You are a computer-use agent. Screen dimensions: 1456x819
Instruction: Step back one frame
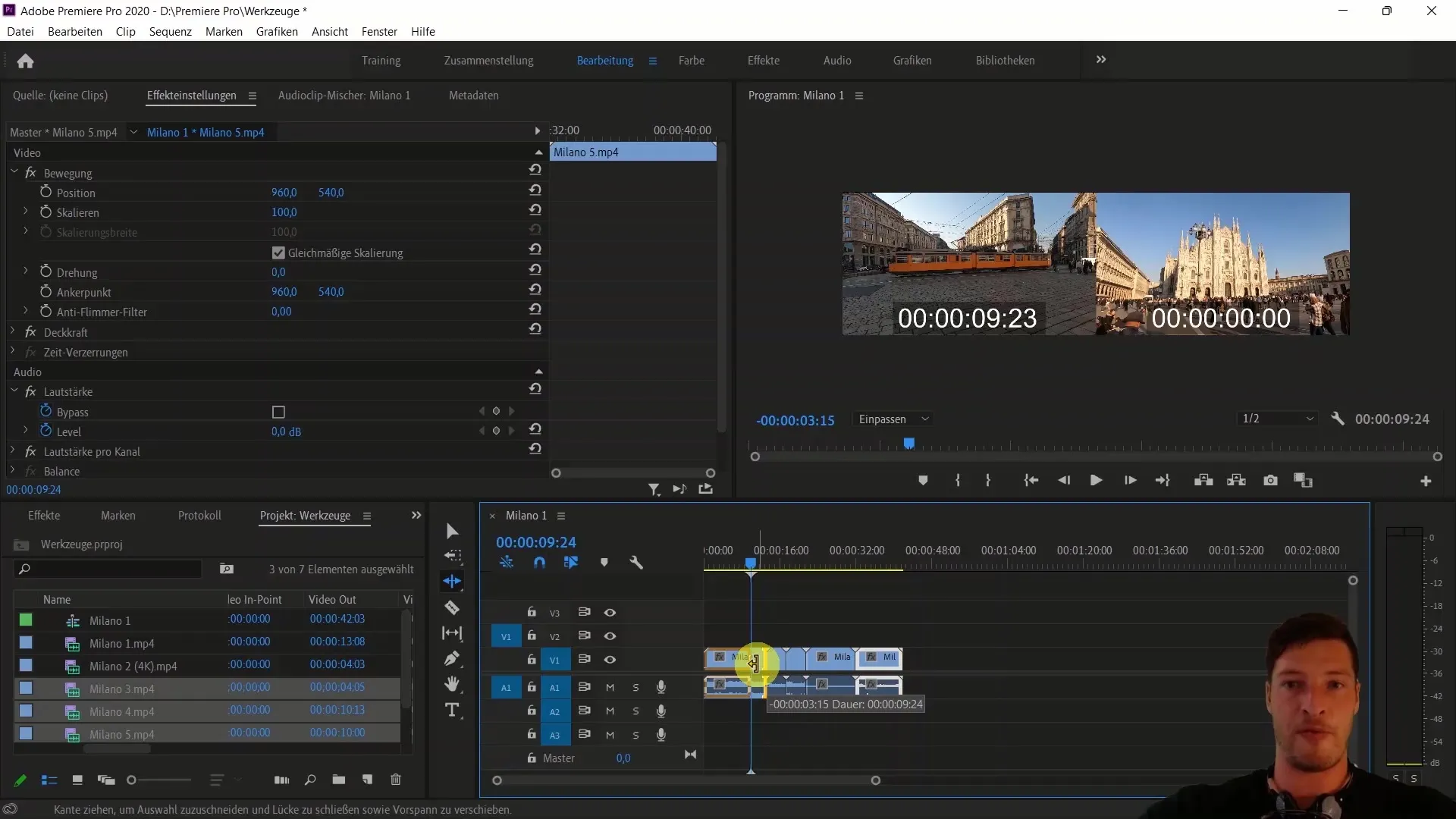tap(1064, 480)
